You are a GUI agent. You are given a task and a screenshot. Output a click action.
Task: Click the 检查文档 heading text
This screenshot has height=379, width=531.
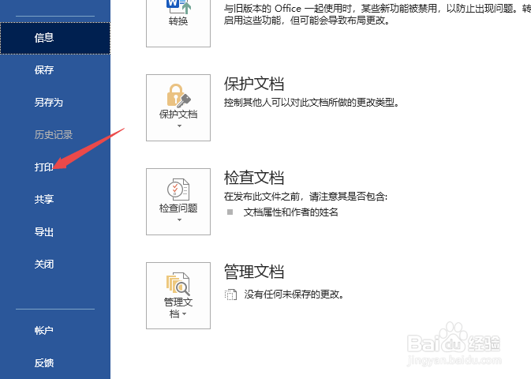254,178
